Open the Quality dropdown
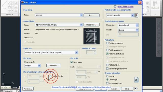Screen dimensions: 163x92 [137, 30]
